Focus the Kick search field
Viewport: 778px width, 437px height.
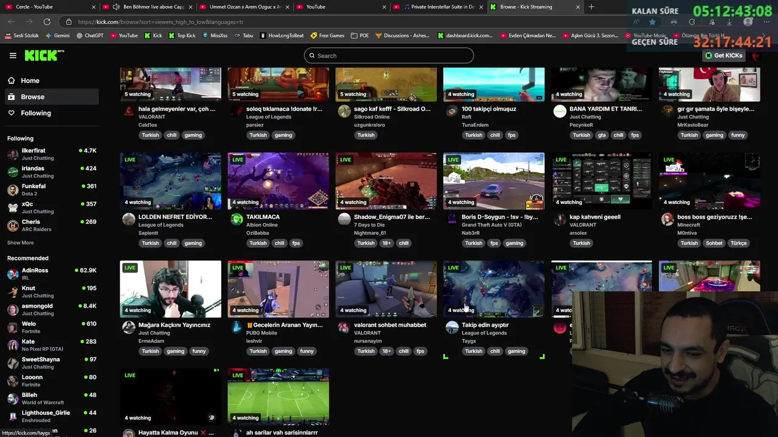(389, 55)
